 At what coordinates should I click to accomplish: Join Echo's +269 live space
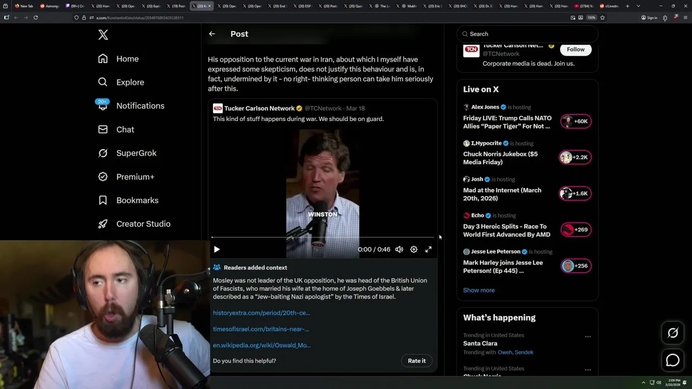pyautogui.click(x=576, y=230)
